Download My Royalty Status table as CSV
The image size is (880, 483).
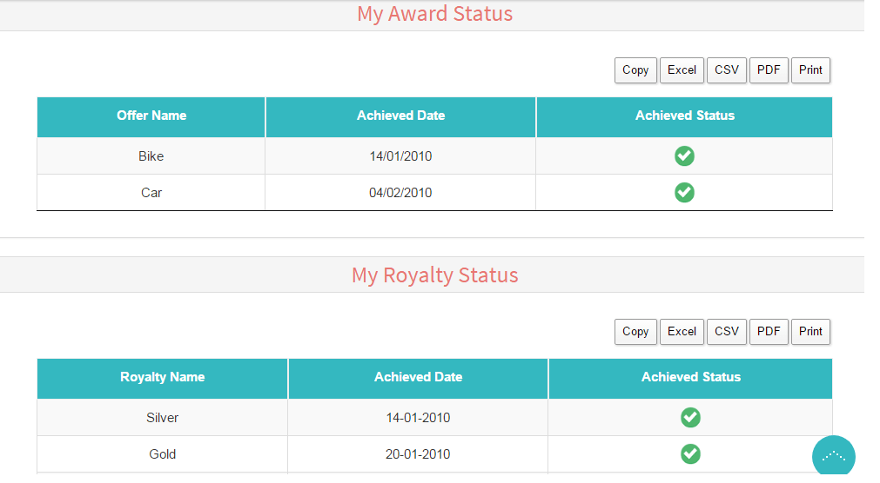(727, 332)
